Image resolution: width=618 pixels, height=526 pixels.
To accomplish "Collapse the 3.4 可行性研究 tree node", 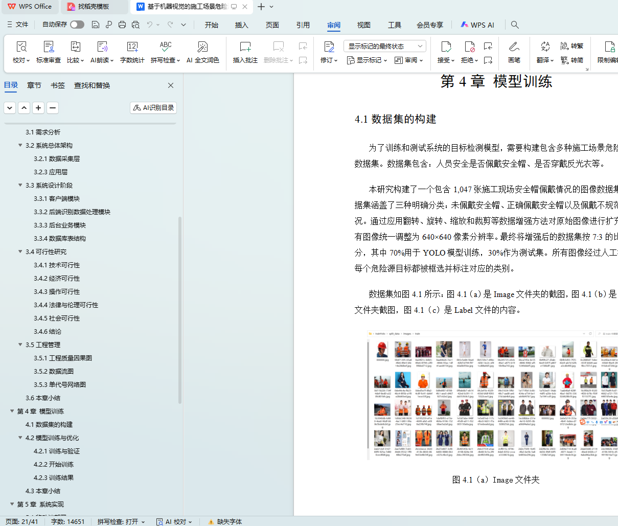I will (20, 251).
